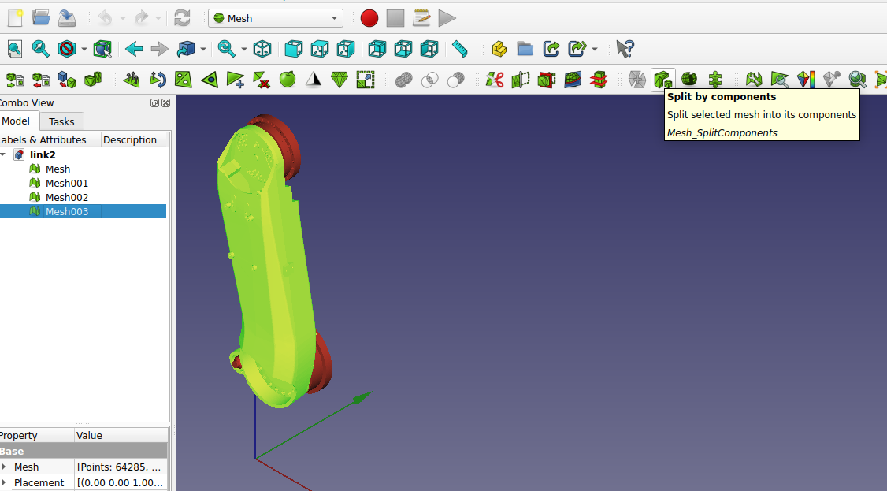The height and width of the screenshot is (491, 887).
Task: Click the Fit all zoom icon
Action: coord(15,49)
